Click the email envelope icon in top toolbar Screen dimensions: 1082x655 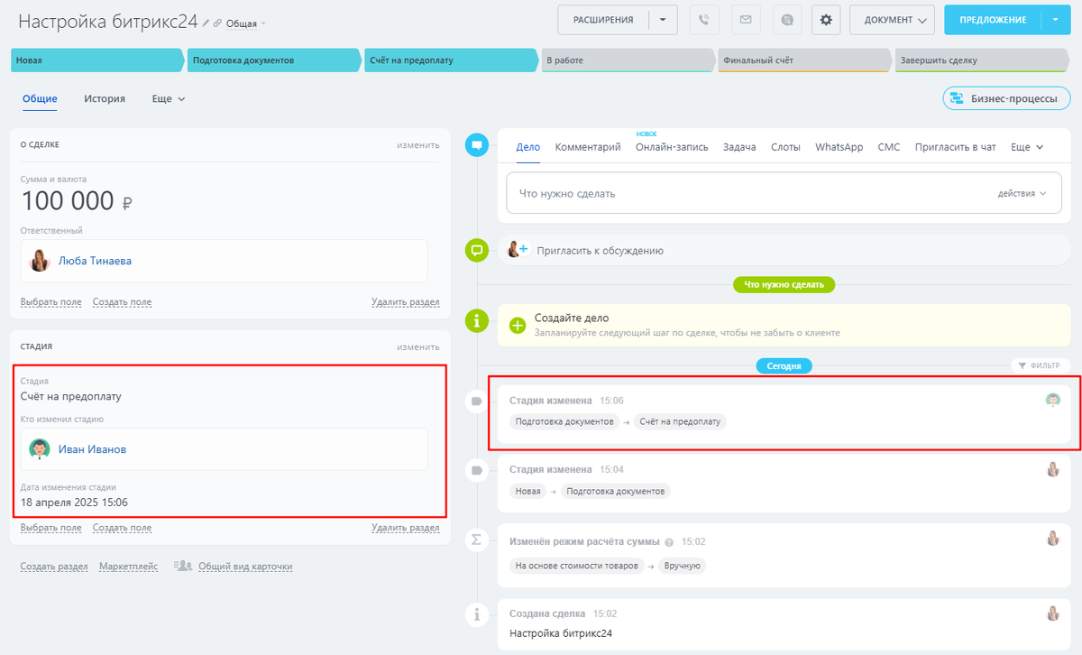[745, 19]
